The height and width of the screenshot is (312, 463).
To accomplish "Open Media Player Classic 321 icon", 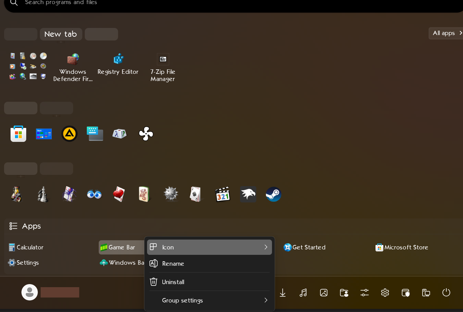I will point(223,194).
